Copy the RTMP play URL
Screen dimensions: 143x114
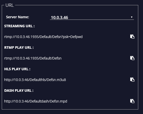132,58
